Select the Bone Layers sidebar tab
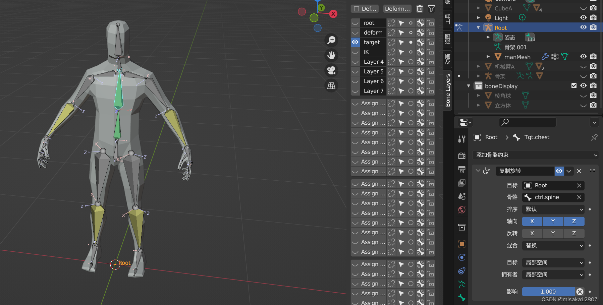The image size is (603, 305). 448,90
